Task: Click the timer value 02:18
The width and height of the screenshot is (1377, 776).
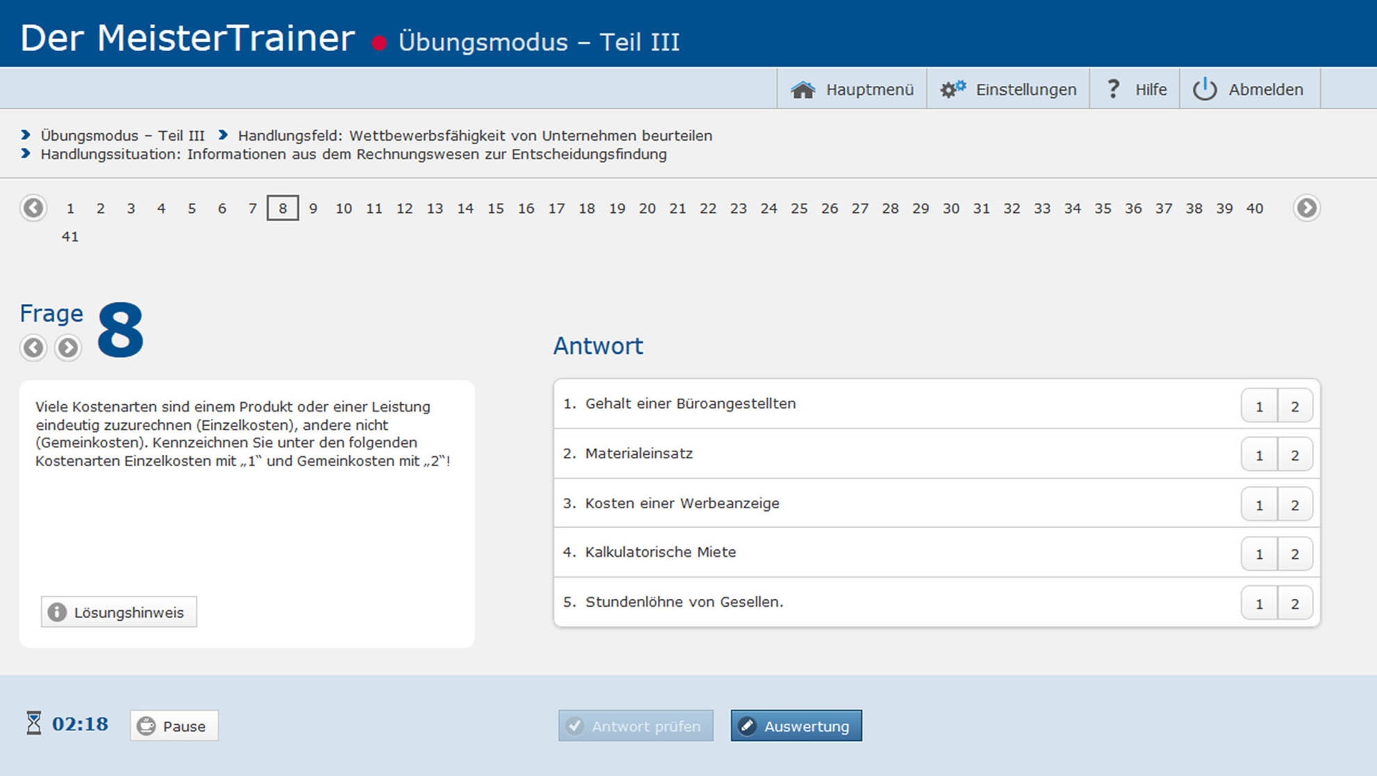Action: coord(81,724)
